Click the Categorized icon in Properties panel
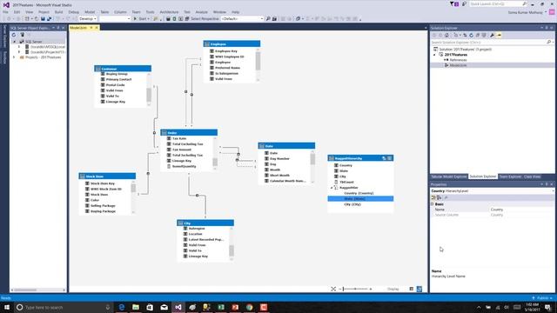The width and height of the screenshot is (557, 313). (x=433, y=197)
